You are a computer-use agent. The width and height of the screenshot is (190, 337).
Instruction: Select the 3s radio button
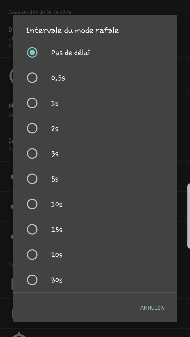click(32, 153)
